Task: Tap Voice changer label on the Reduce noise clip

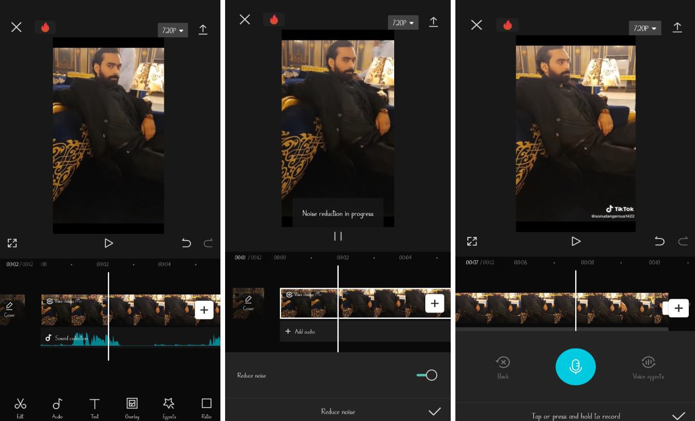Action: pos(300,294)
